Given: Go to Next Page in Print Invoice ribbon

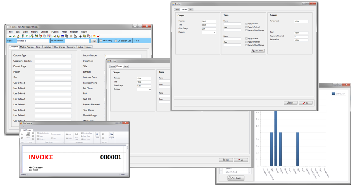Looking at the screenshot, I should coord(86,136).
